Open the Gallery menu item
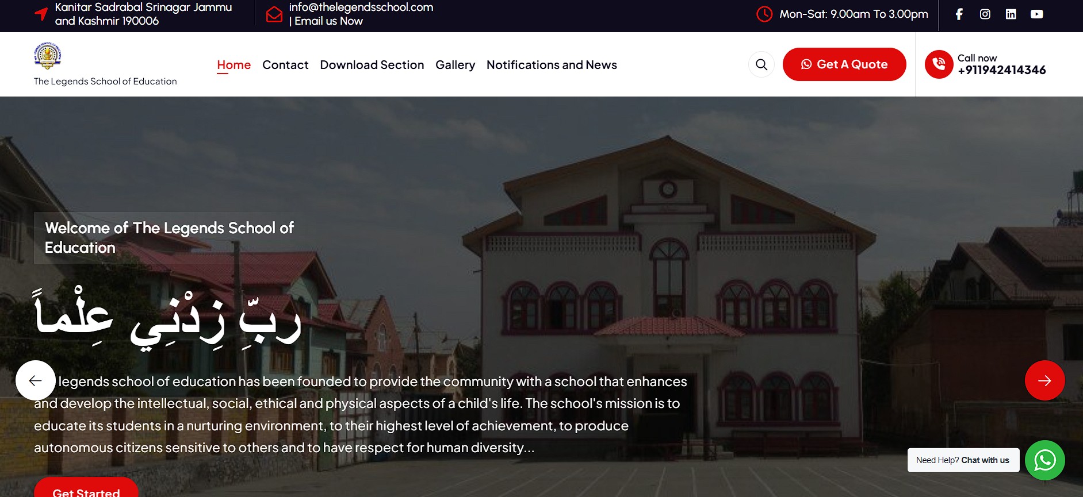 [455, 65]
